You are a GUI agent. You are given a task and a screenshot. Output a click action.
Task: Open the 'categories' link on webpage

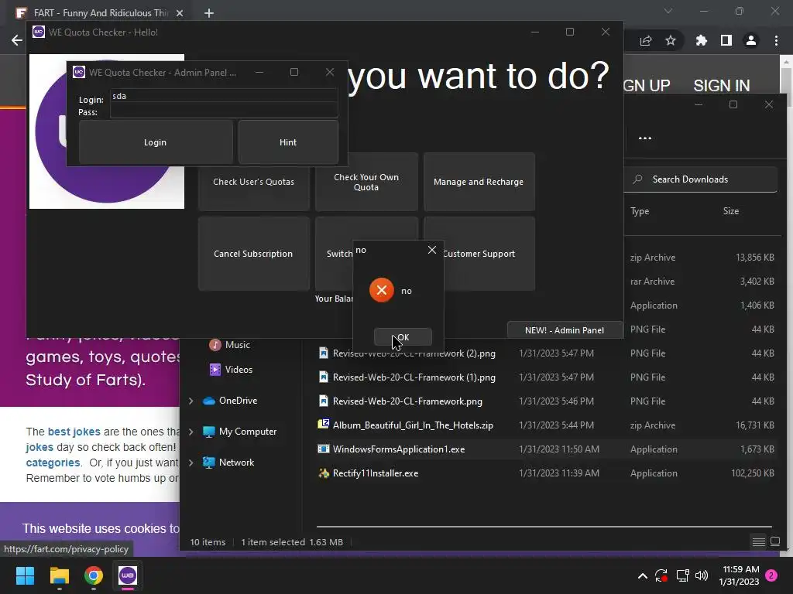tap(53, 463)
